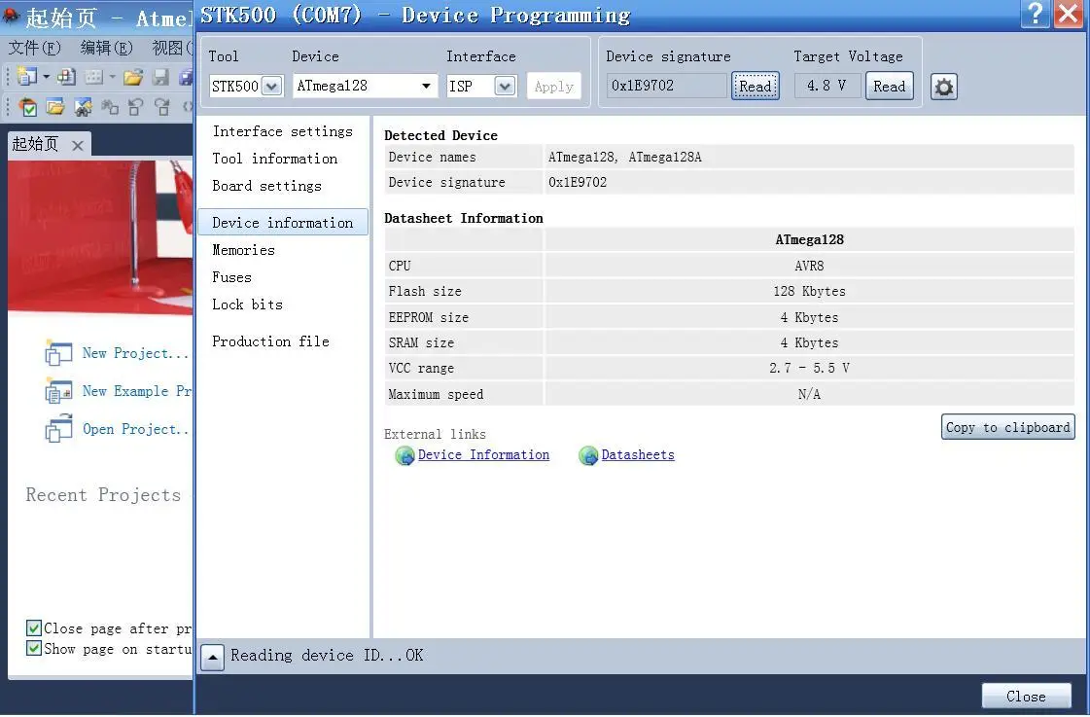The width and height of the screenshot is (1090, 717).
Task: Click the New Example Project icon on start page
Action: pos(58,391)
